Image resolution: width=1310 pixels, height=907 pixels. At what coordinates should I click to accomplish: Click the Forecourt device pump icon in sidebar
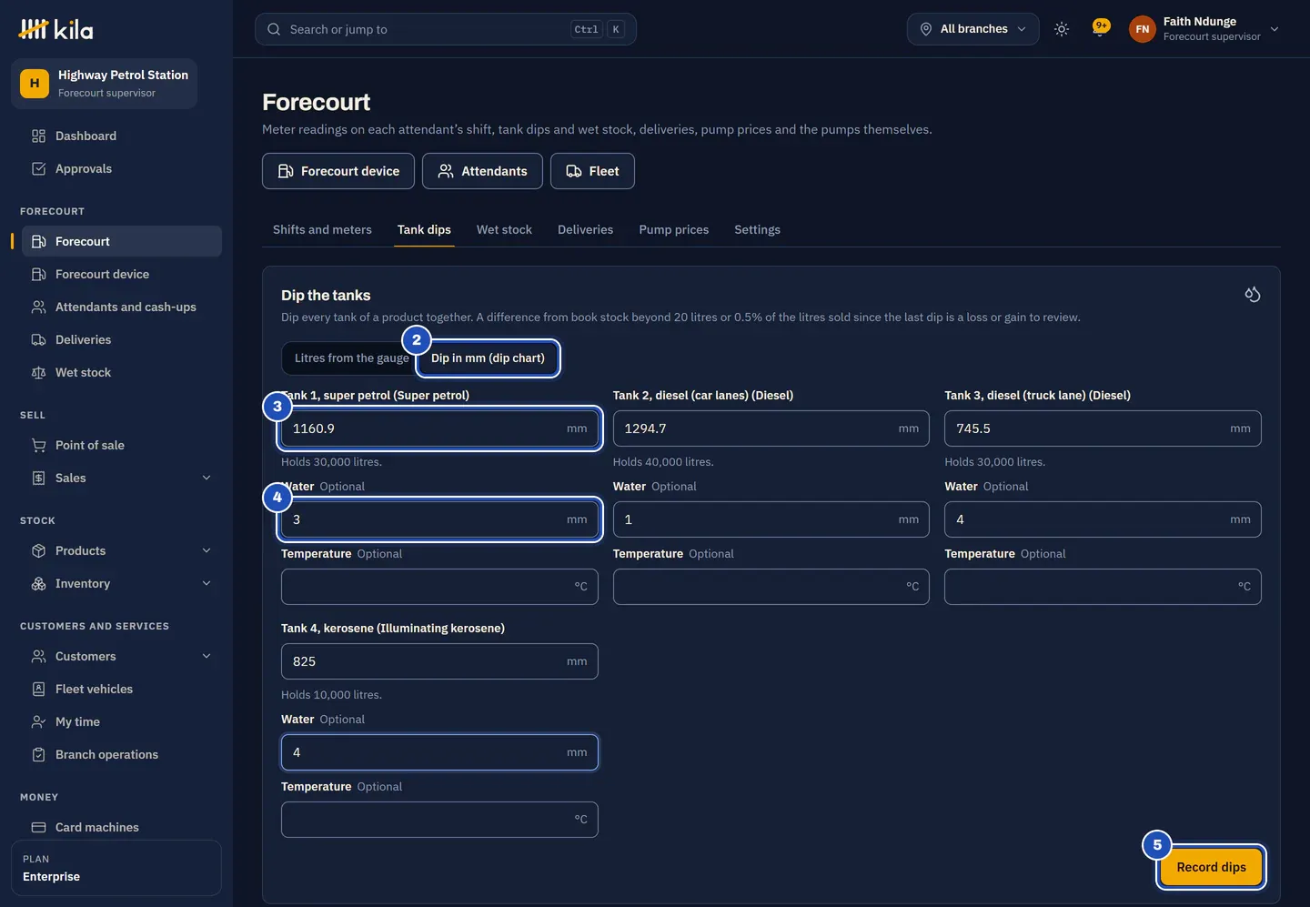tap(38, 275)
